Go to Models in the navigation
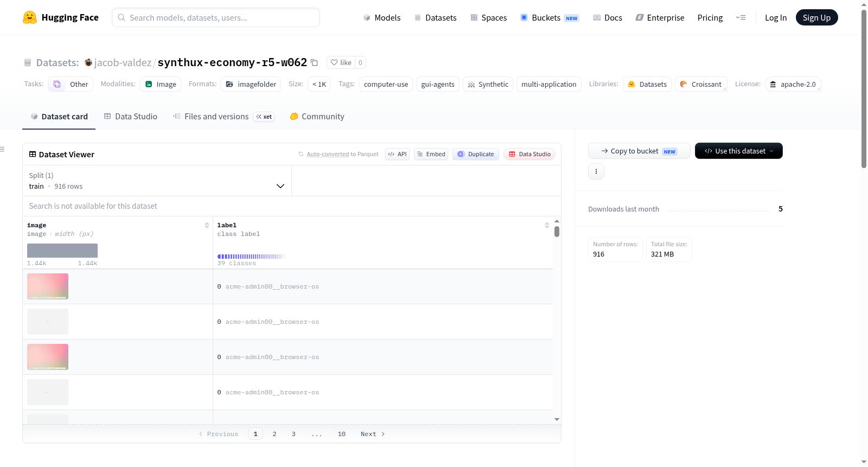The image size is (868, 467). click(382, 17)
